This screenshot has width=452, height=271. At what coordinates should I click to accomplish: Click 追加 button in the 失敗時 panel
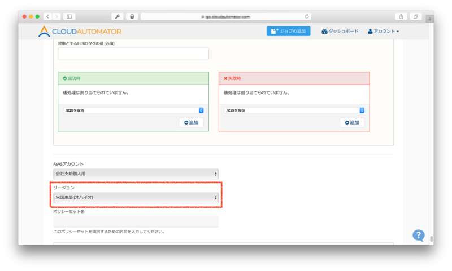click(352, 122)
